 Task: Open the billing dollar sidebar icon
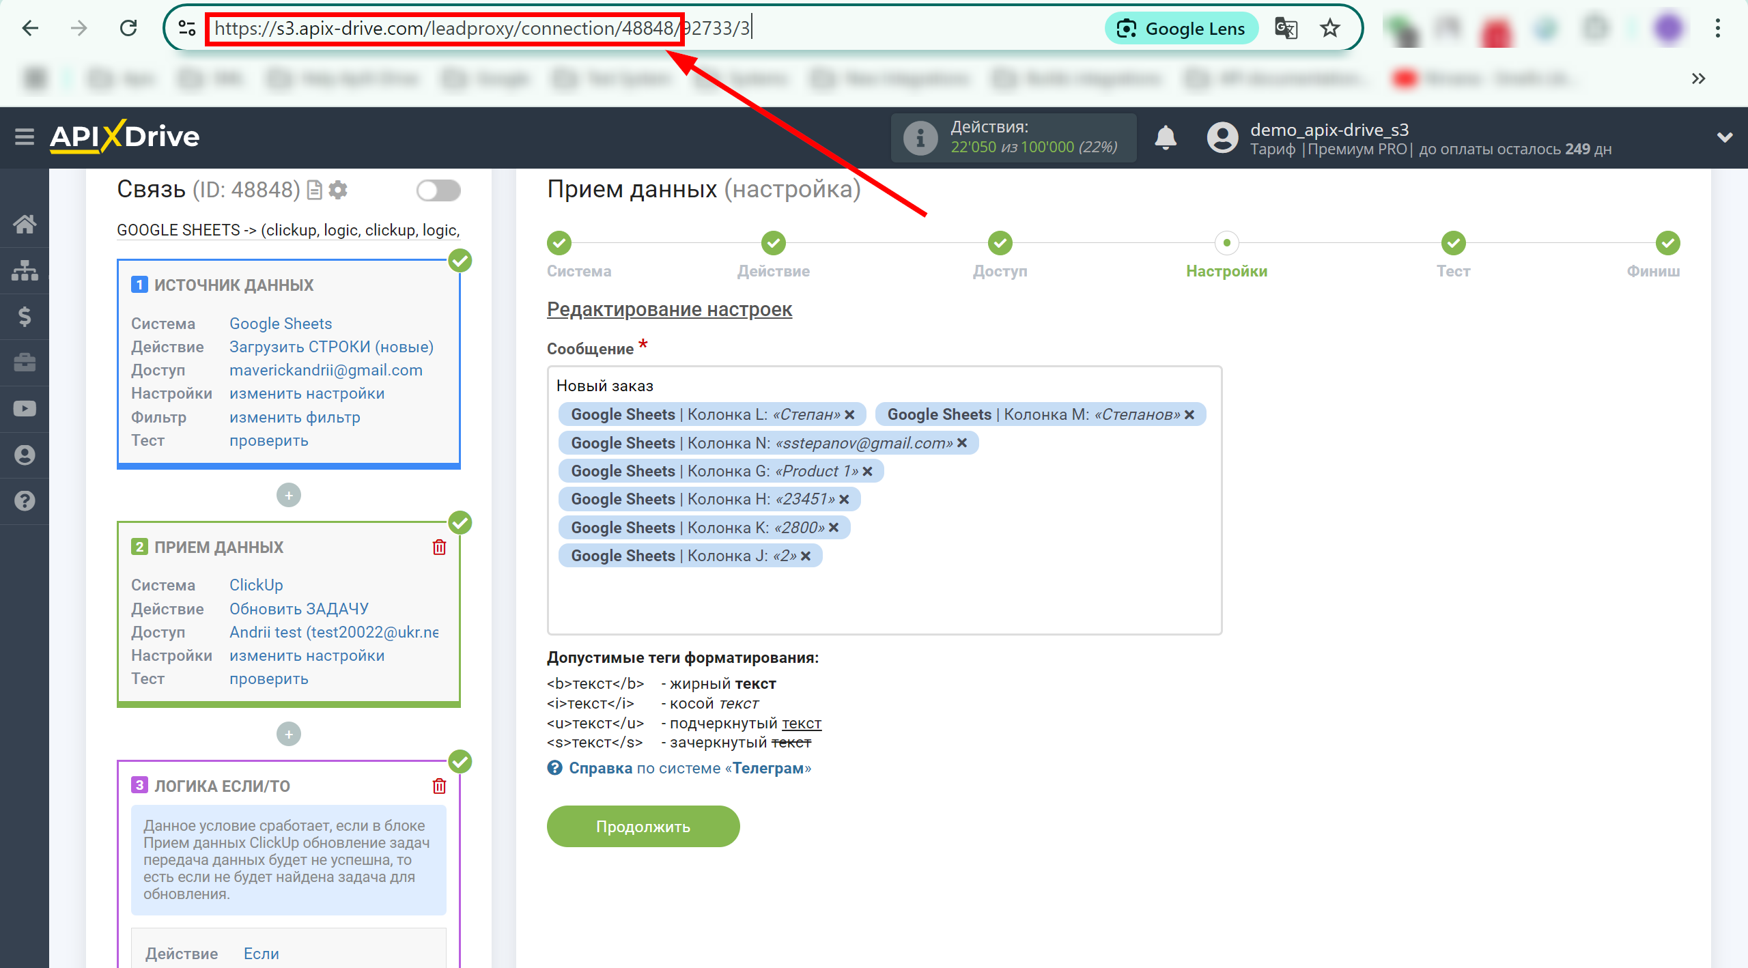[25, 317]
